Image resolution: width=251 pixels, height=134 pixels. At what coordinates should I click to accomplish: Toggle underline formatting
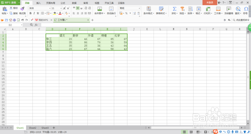pyautogui.click(x=38, y=13)
